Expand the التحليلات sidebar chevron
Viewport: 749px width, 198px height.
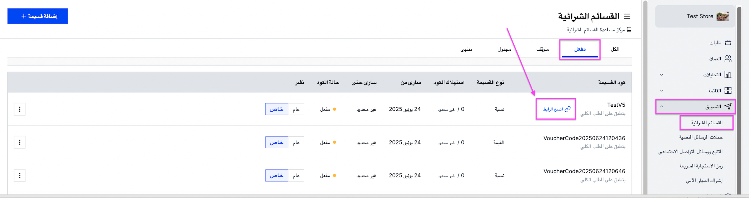(x=662, y=75)
